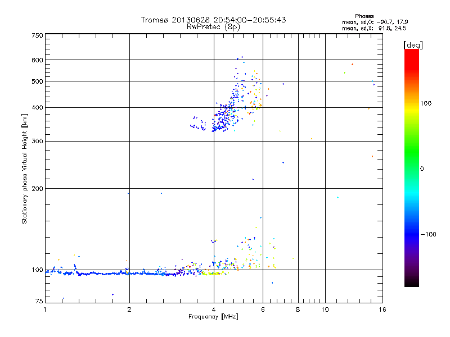
Task: Select the 'mean, sd,X: 91.8, 24.5' line
Action: 374,28
